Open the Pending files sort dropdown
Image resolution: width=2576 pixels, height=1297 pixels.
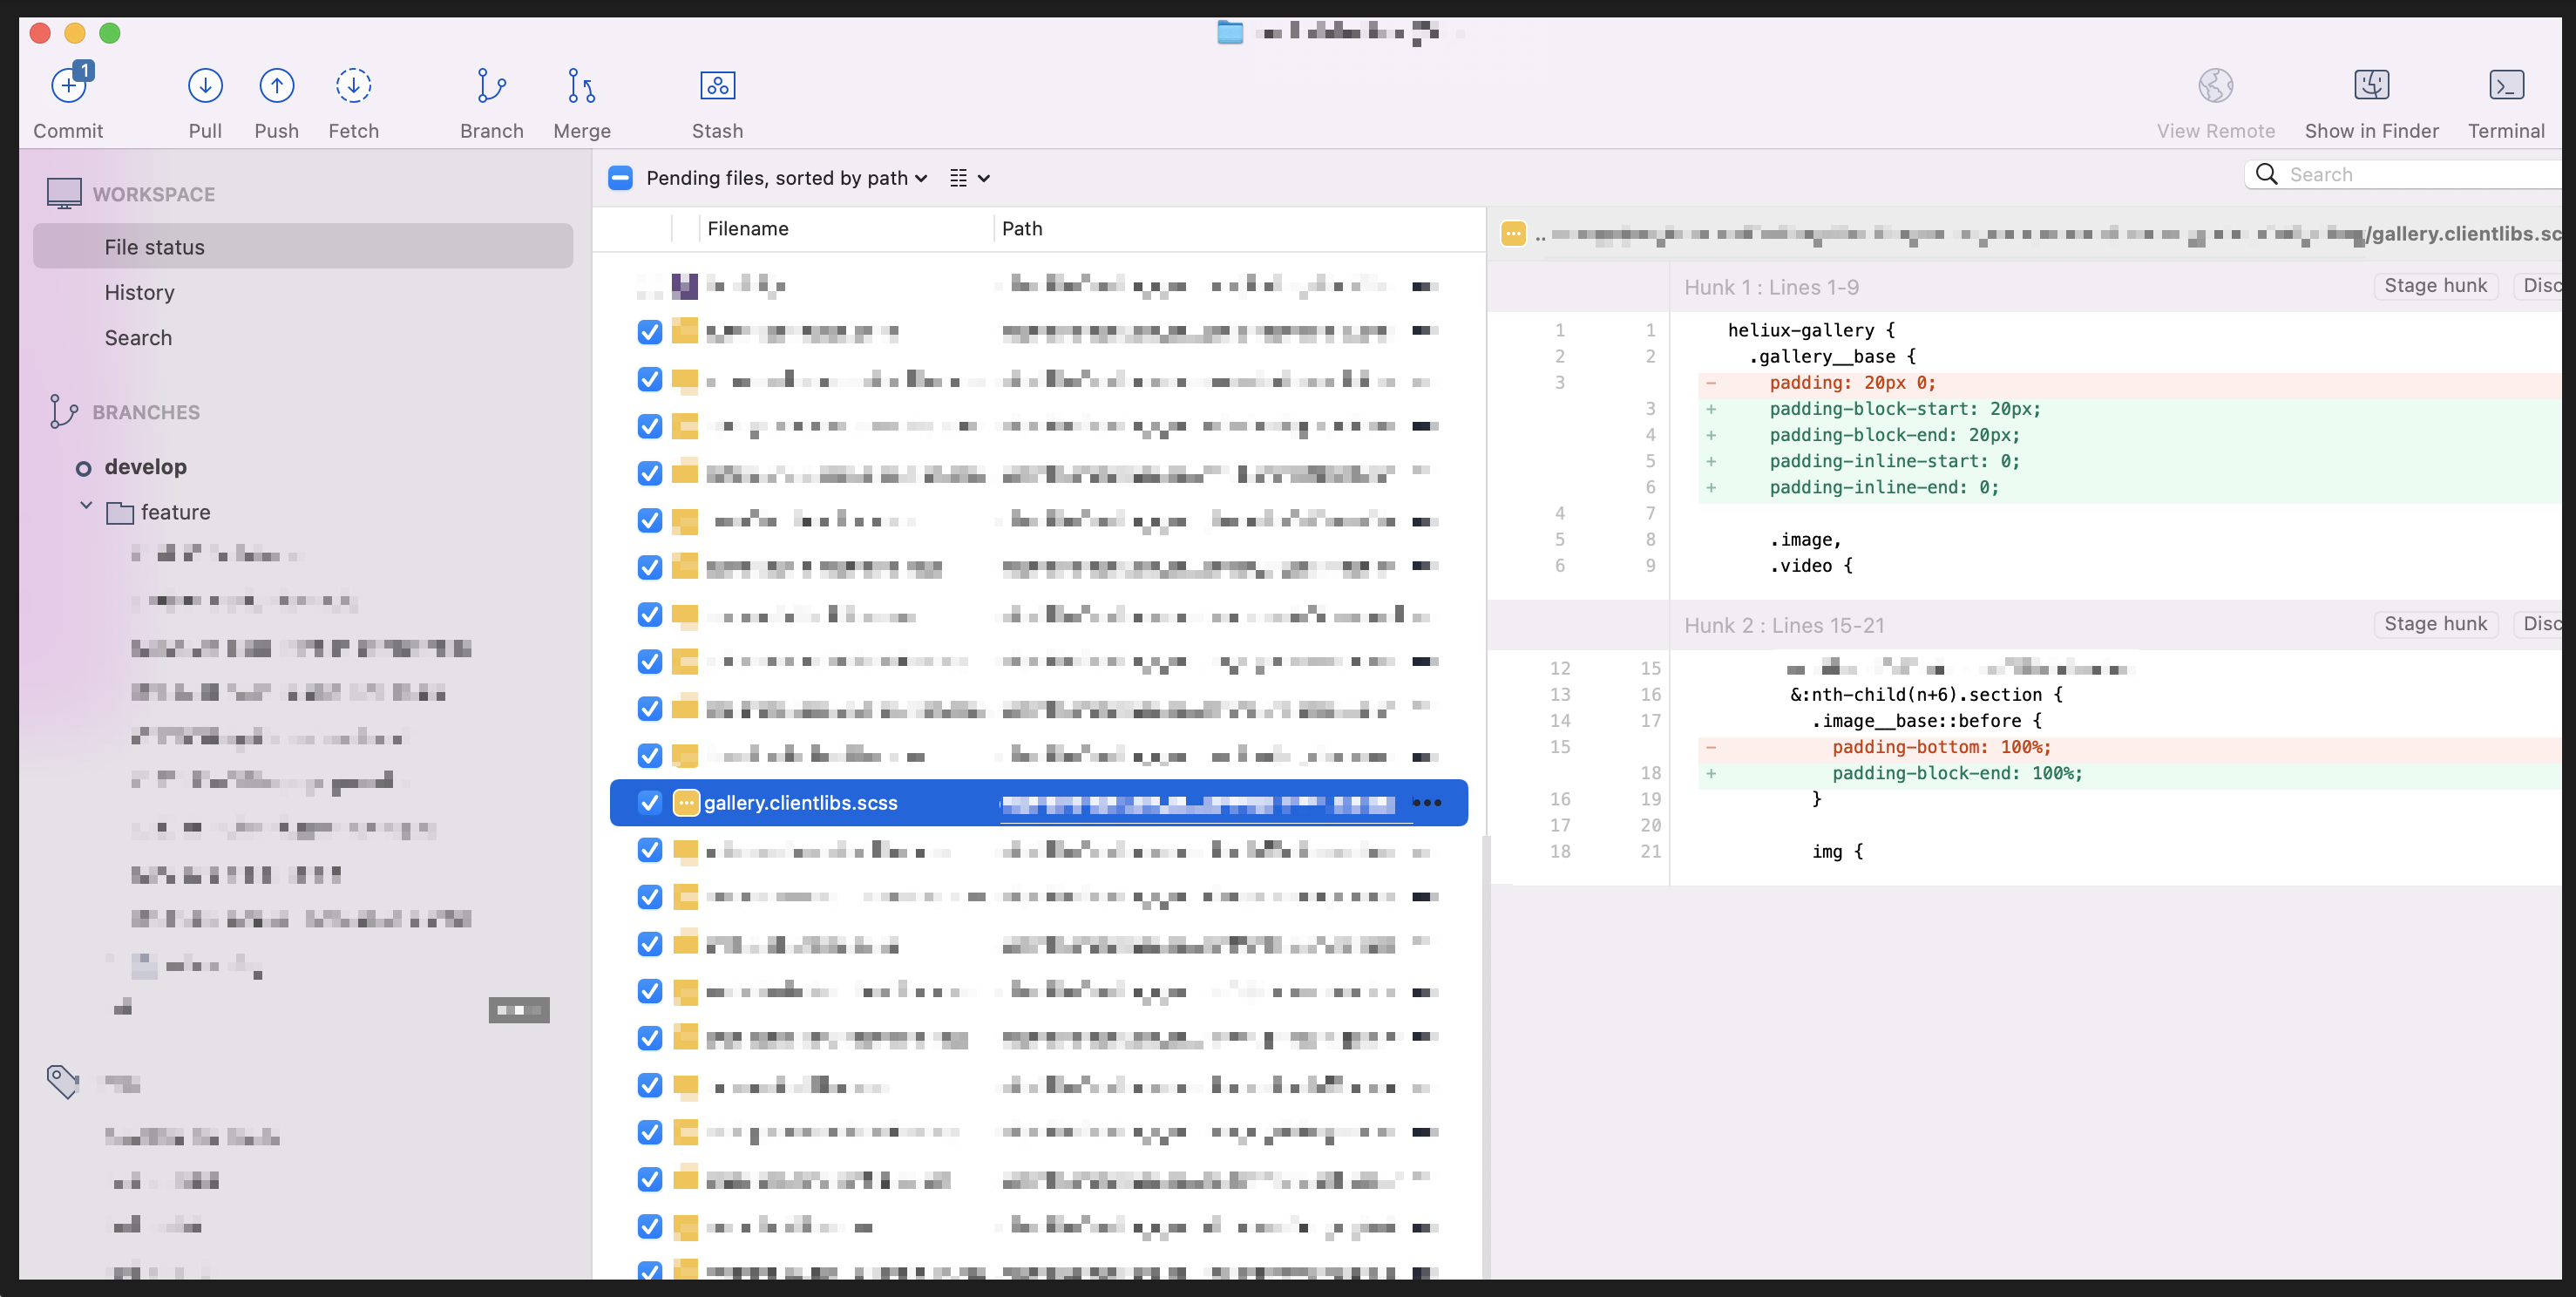(786, 178)
